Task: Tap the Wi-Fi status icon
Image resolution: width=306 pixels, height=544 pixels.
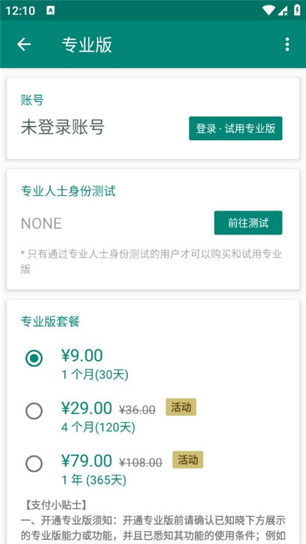Action: click(269, 10)
